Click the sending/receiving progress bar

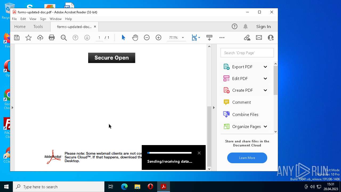pos(169,153)
